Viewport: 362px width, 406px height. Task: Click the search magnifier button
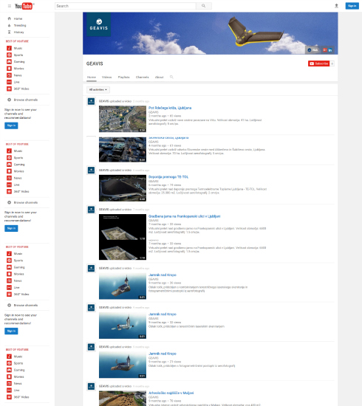click(204, 6)
